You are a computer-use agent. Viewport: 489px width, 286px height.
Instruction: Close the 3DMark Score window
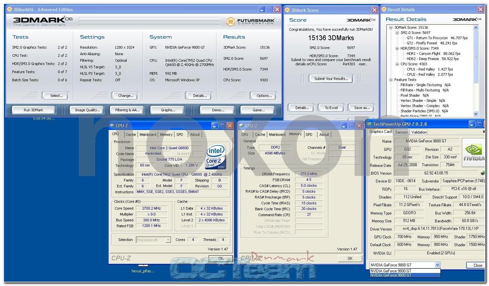[x=375, y=10]
